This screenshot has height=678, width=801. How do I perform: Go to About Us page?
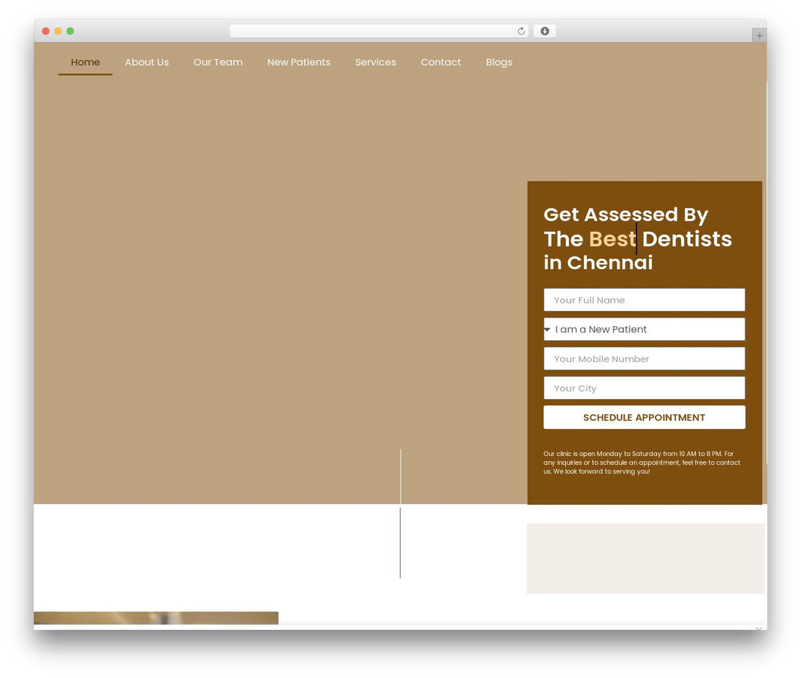(146, 63)
